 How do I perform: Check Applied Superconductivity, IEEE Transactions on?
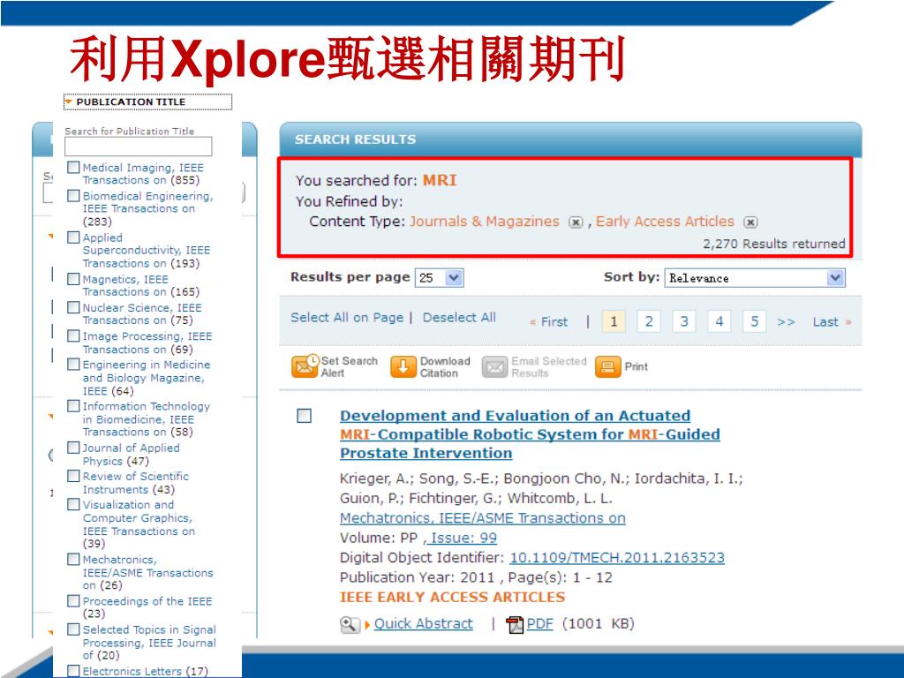click(73, 237)
